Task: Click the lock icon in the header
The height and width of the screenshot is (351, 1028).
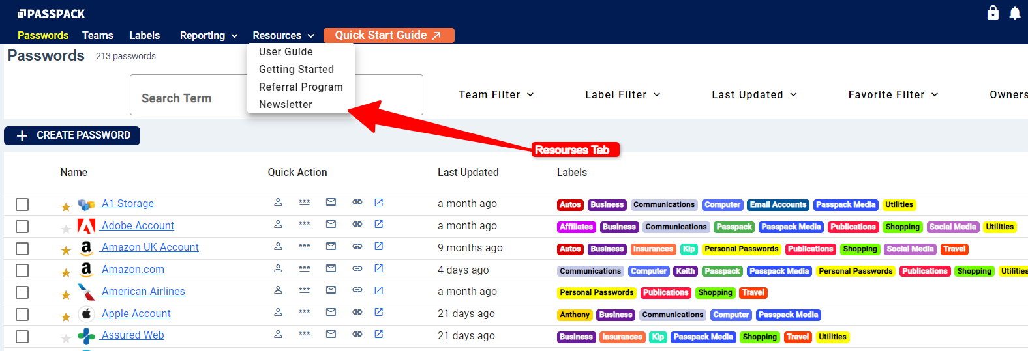Action: [993, 12]
